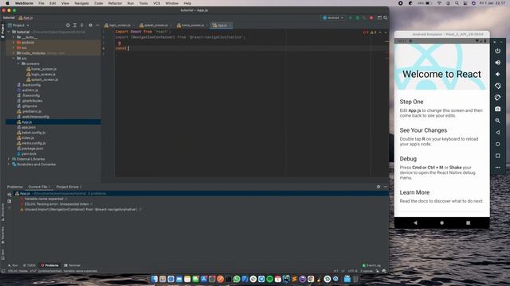510x286 pixels.
Task: Take emulator screenshot with camera icon
Action: 497,110
